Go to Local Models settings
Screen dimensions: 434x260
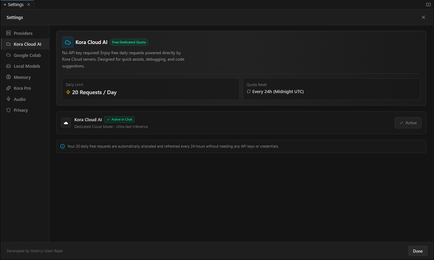pos(25,66)
